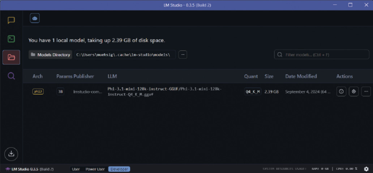Image resolution: width=373 pixels, height=173 pixels.
Task: Sort by Date Modified column header
Action: 301,76
